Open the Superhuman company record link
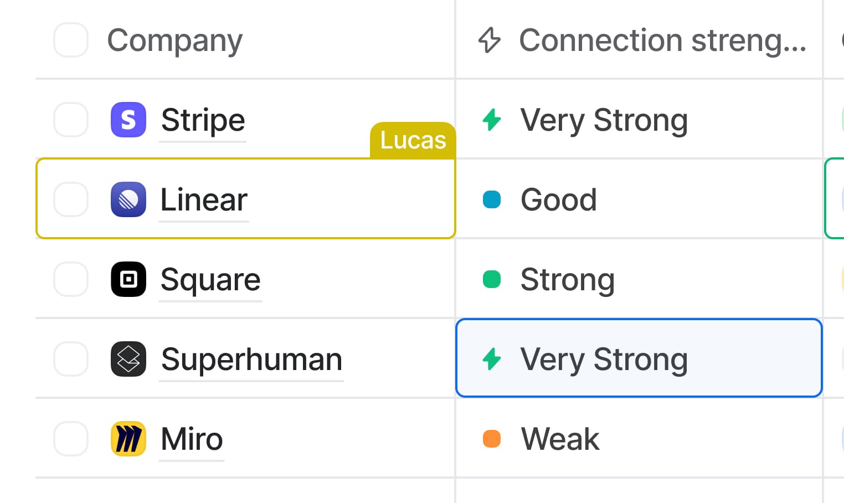 tap(251, 360)
